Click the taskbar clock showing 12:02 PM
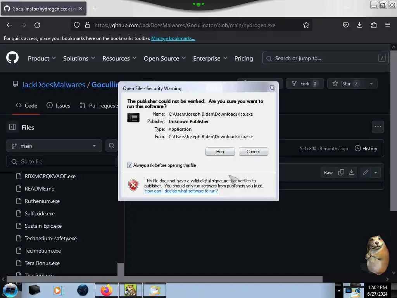This screenshot has height=298, width=397. point(377,290)
